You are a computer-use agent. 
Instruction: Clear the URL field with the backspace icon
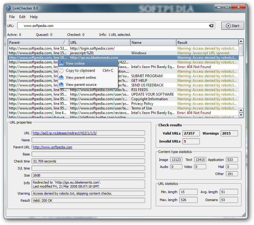point(211,26)
